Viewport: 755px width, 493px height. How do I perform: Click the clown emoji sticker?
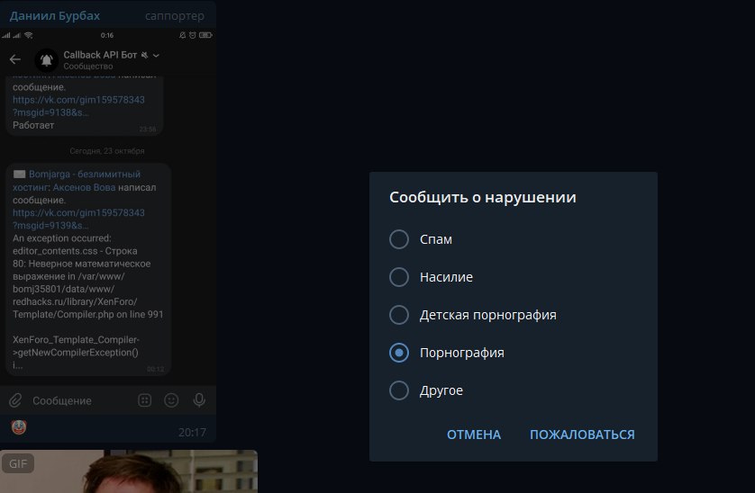coord(19,426)
